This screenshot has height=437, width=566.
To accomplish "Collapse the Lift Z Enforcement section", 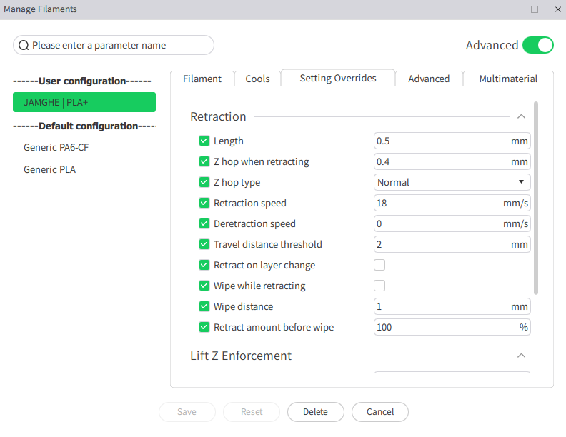I will point(521,356).
